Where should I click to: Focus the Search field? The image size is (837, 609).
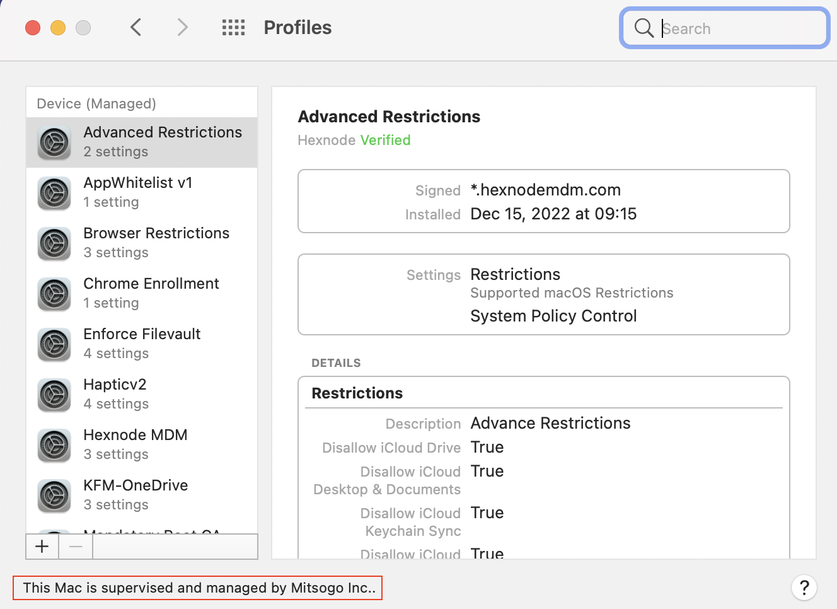click(725, 28)
